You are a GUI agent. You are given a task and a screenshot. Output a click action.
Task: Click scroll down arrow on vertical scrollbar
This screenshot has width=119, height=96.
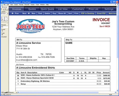117,91
